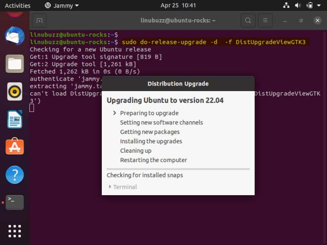Expand the Terminal section in upgrade dialog
The image size is (327, 245).
coord(123,187)
